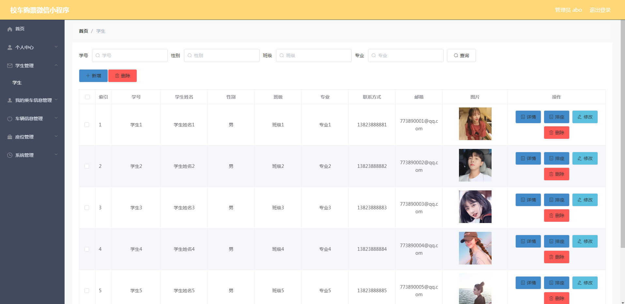Open the 学生 page via sidebar menu
Screen dimensions: 625x304
(17, 83)
